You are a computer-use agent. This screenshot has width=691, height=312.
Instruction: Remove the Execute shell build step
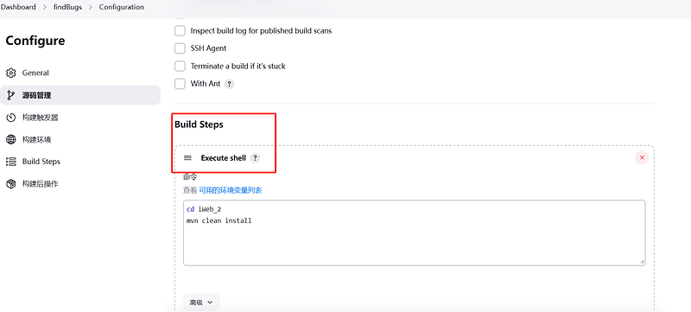pyautogui.click(x=642, y=158)
